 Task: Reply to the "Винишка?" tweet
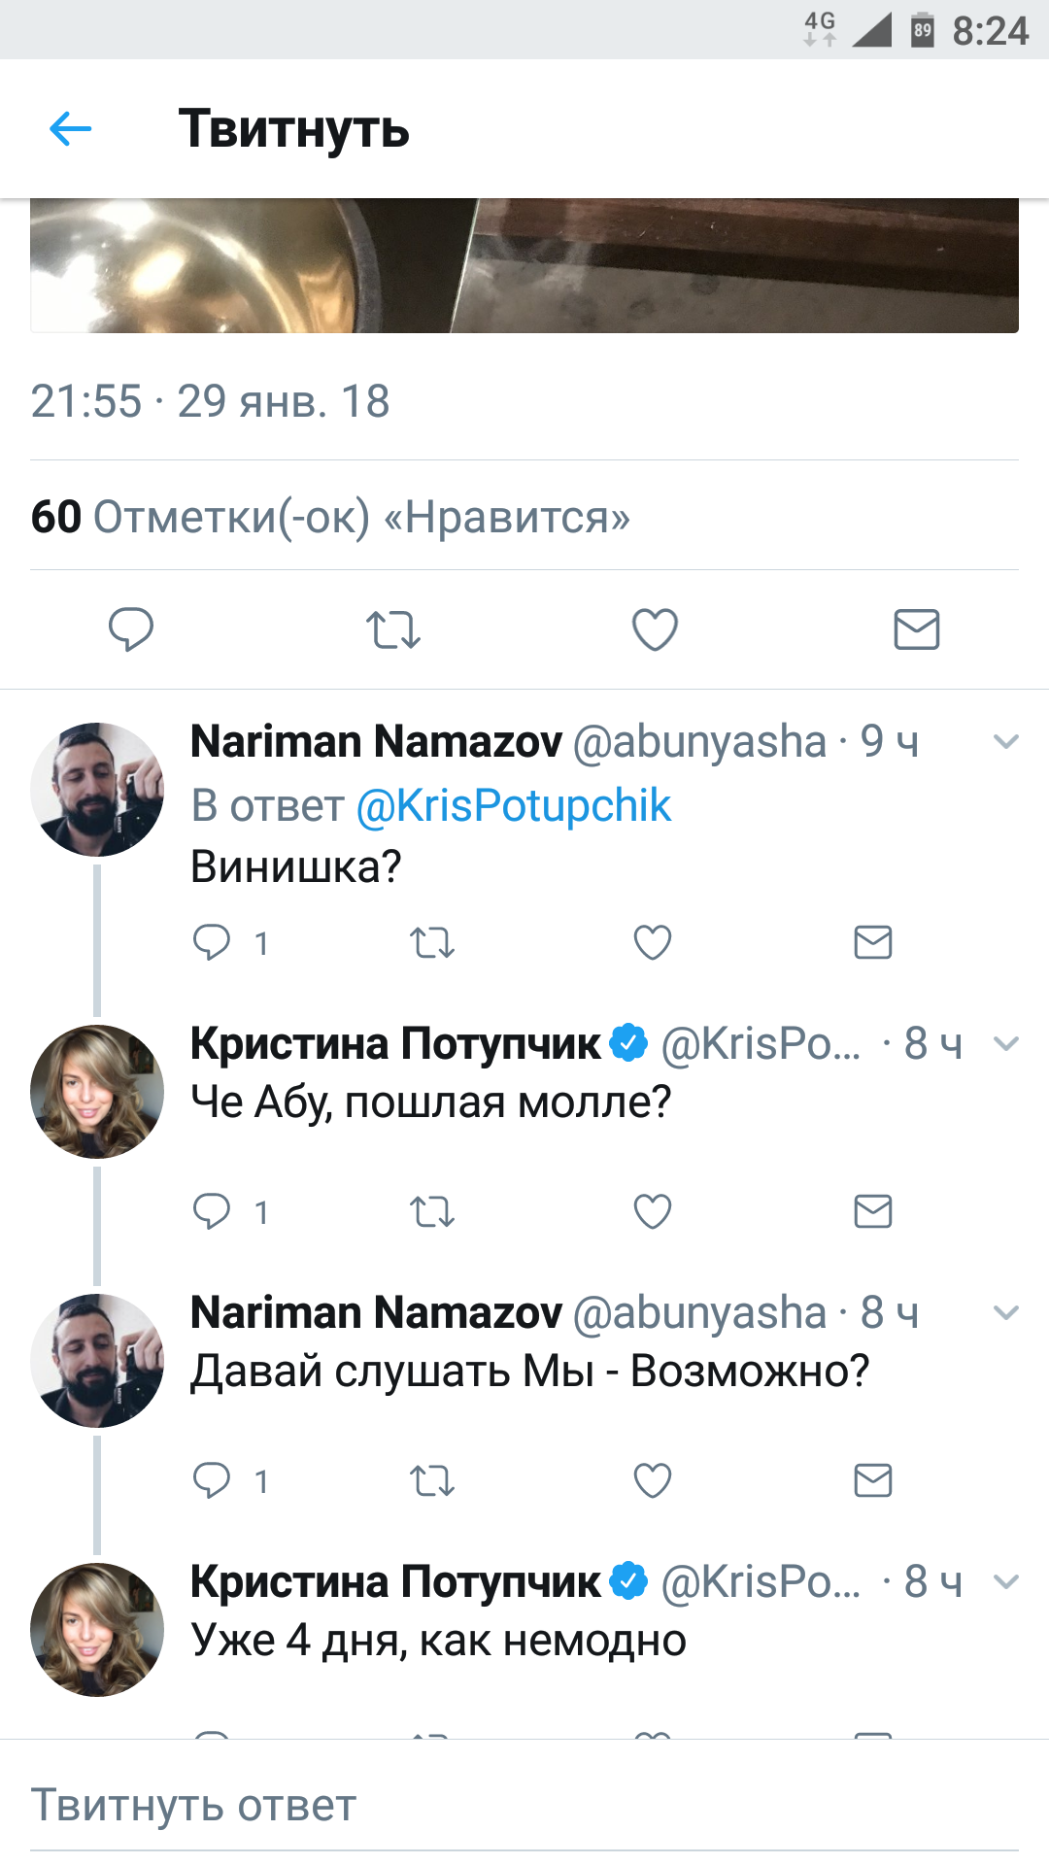point(212,942)
